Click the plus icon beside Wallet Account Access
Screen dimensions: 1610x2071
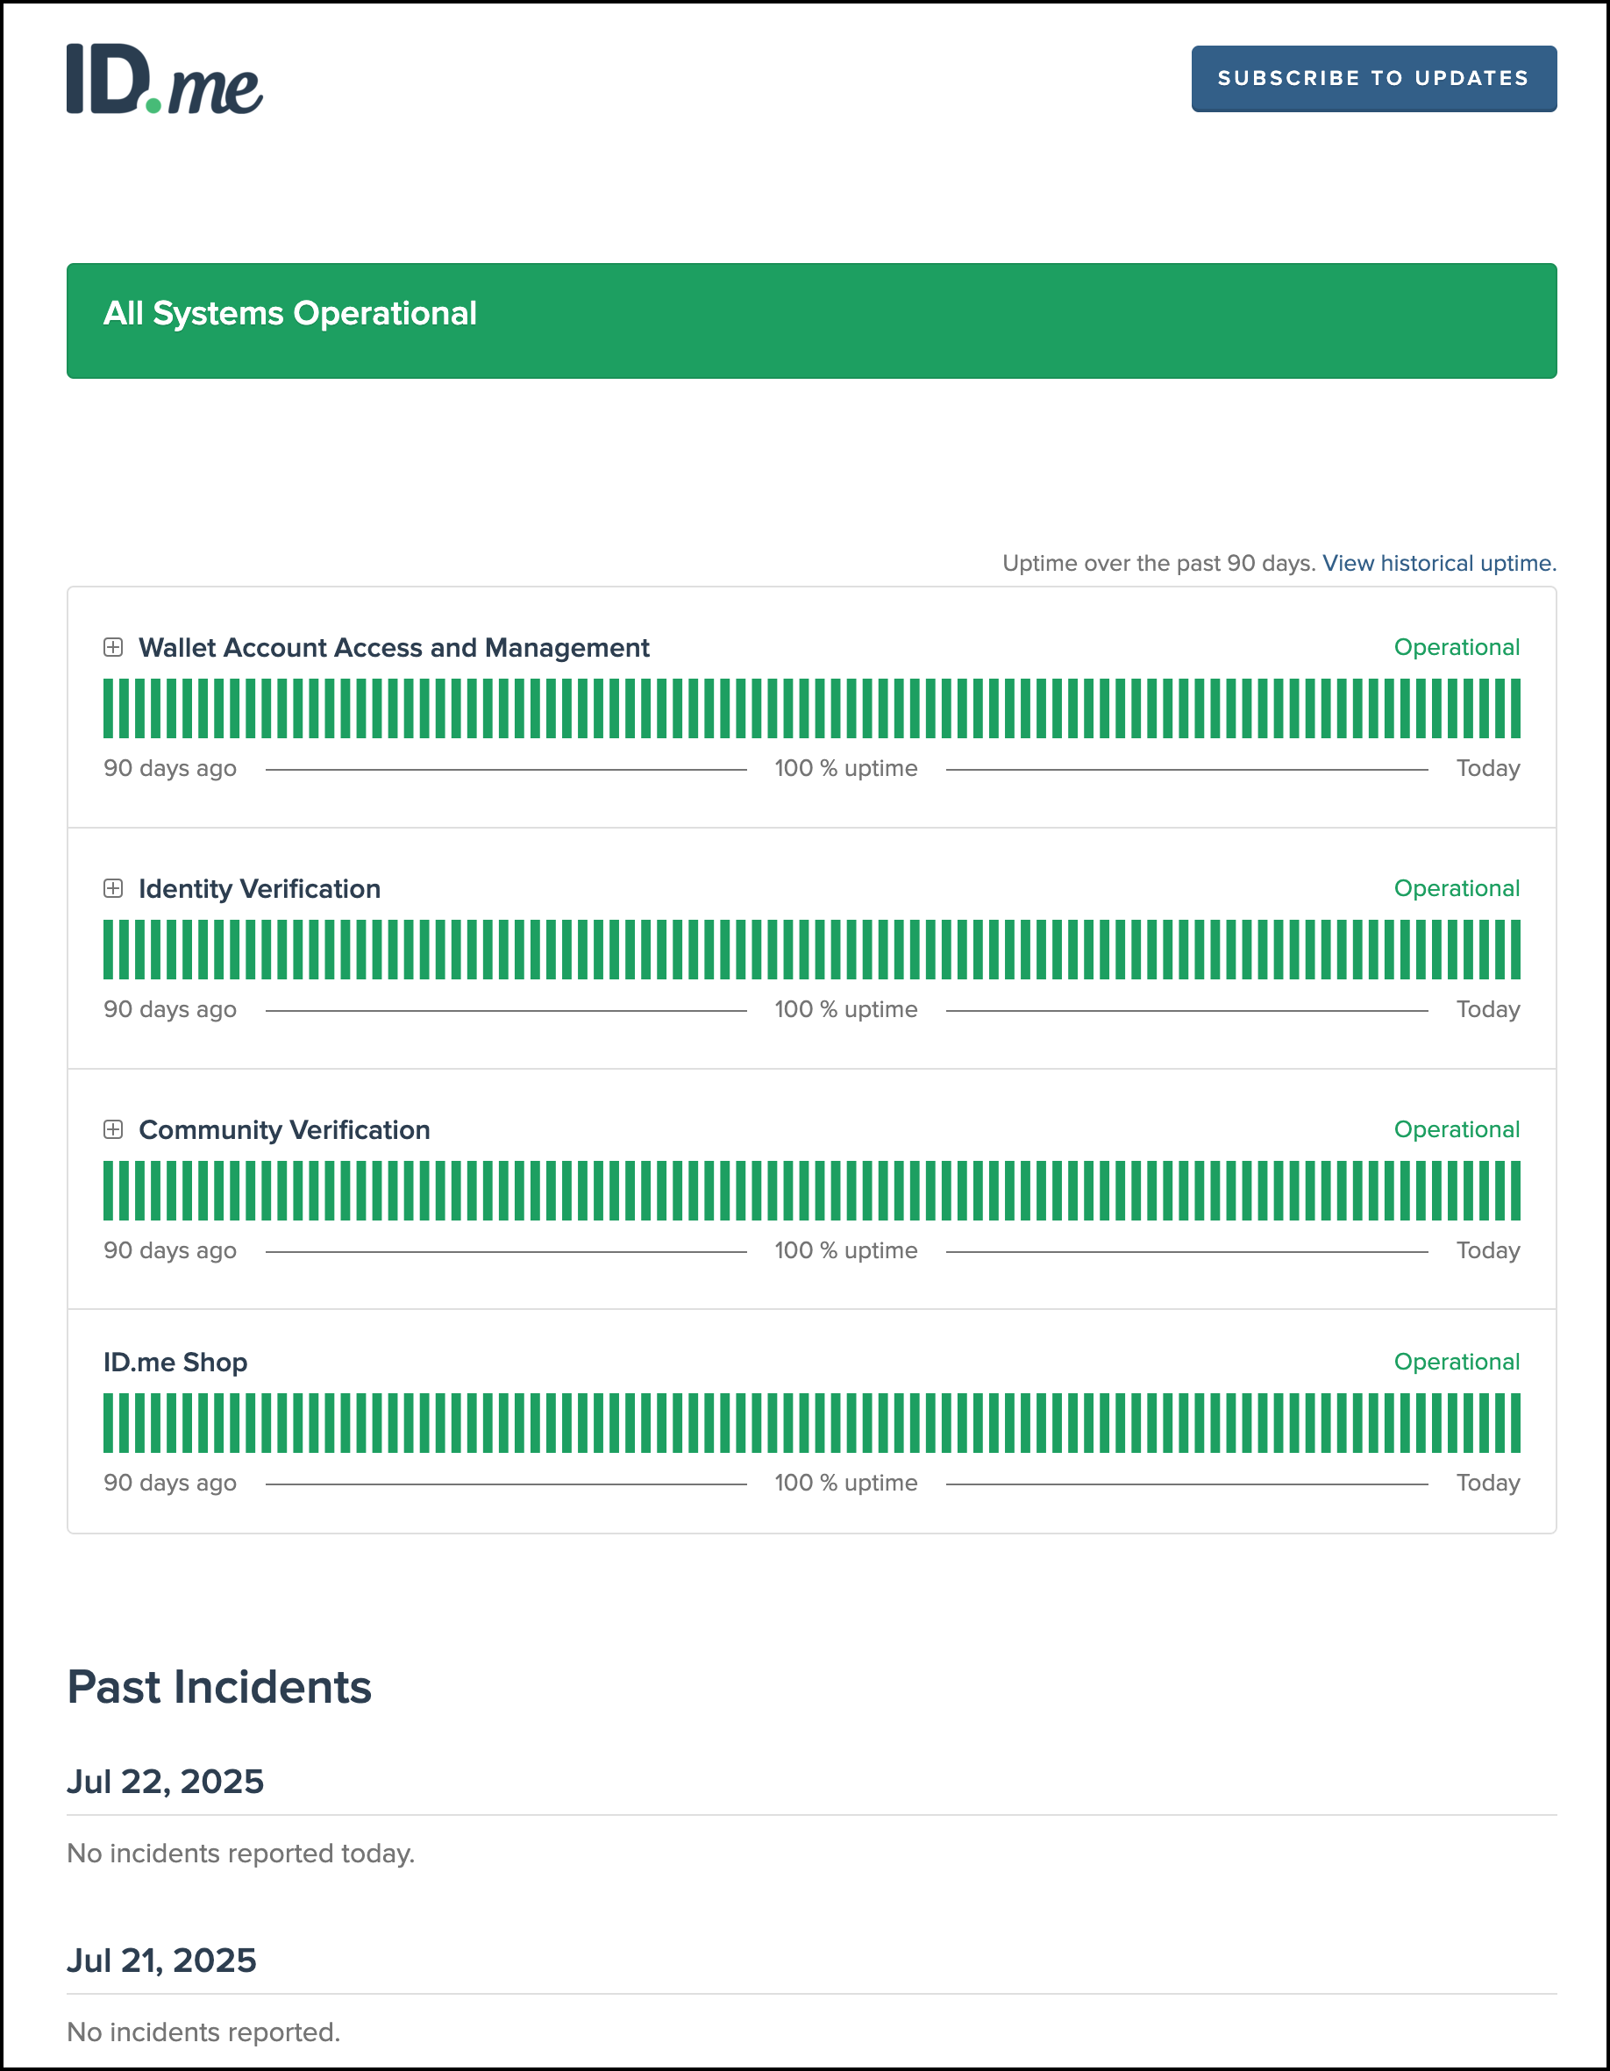pos(115,649)
